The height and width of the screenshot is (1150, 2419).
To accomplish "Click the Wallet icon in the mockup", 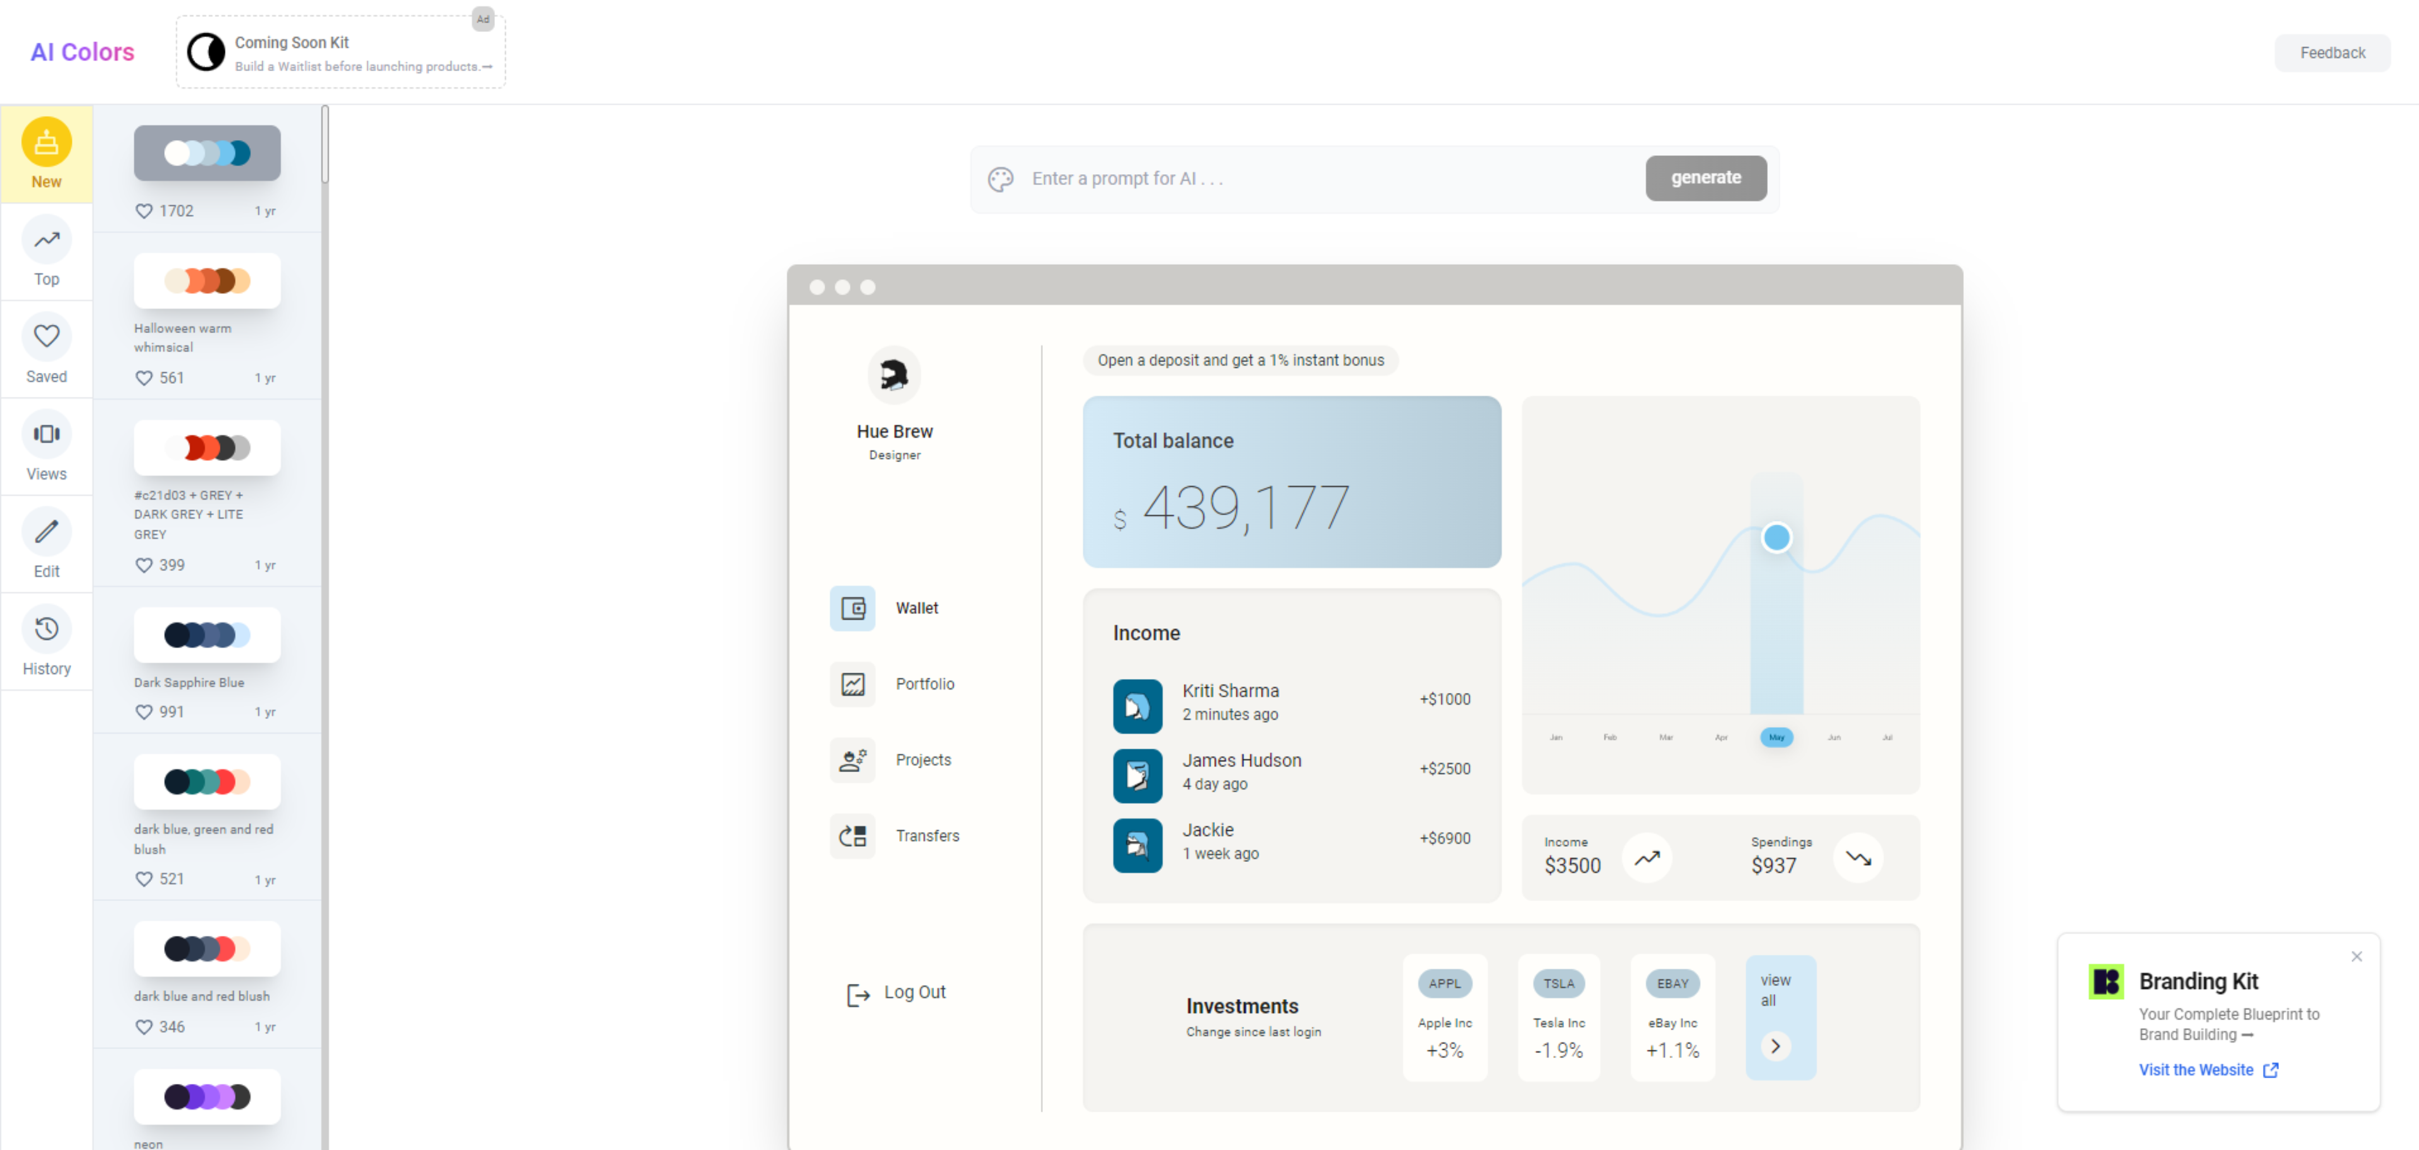I will tap(853, 608).
